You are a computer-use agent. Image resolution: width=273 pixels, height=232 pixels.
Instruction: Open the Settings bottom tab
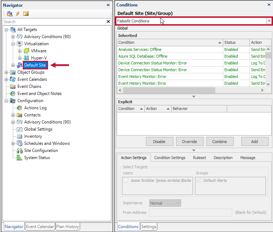pyautogui.click(x=149, y=227)
